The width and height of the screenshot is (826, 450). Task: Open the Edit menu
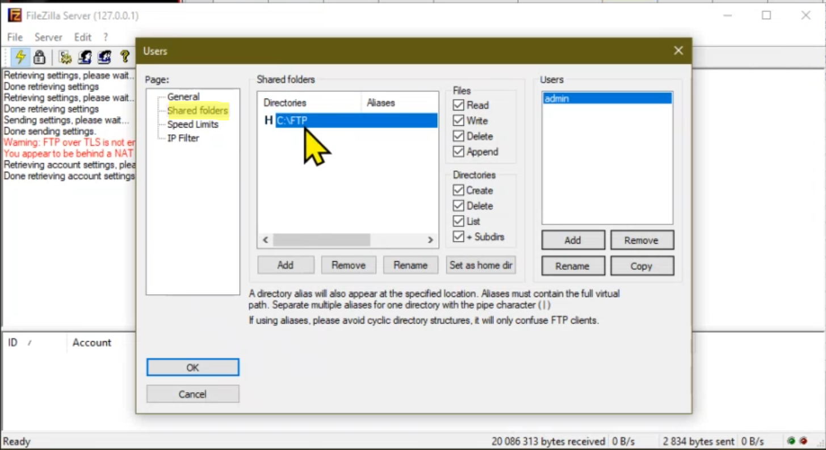tap(82, 37)
